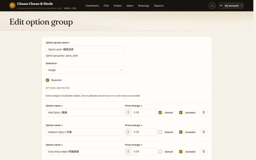The height and width of the screenshot is (160, 256).
Task: Open the Menu navigation item
Action: point(130,6)
